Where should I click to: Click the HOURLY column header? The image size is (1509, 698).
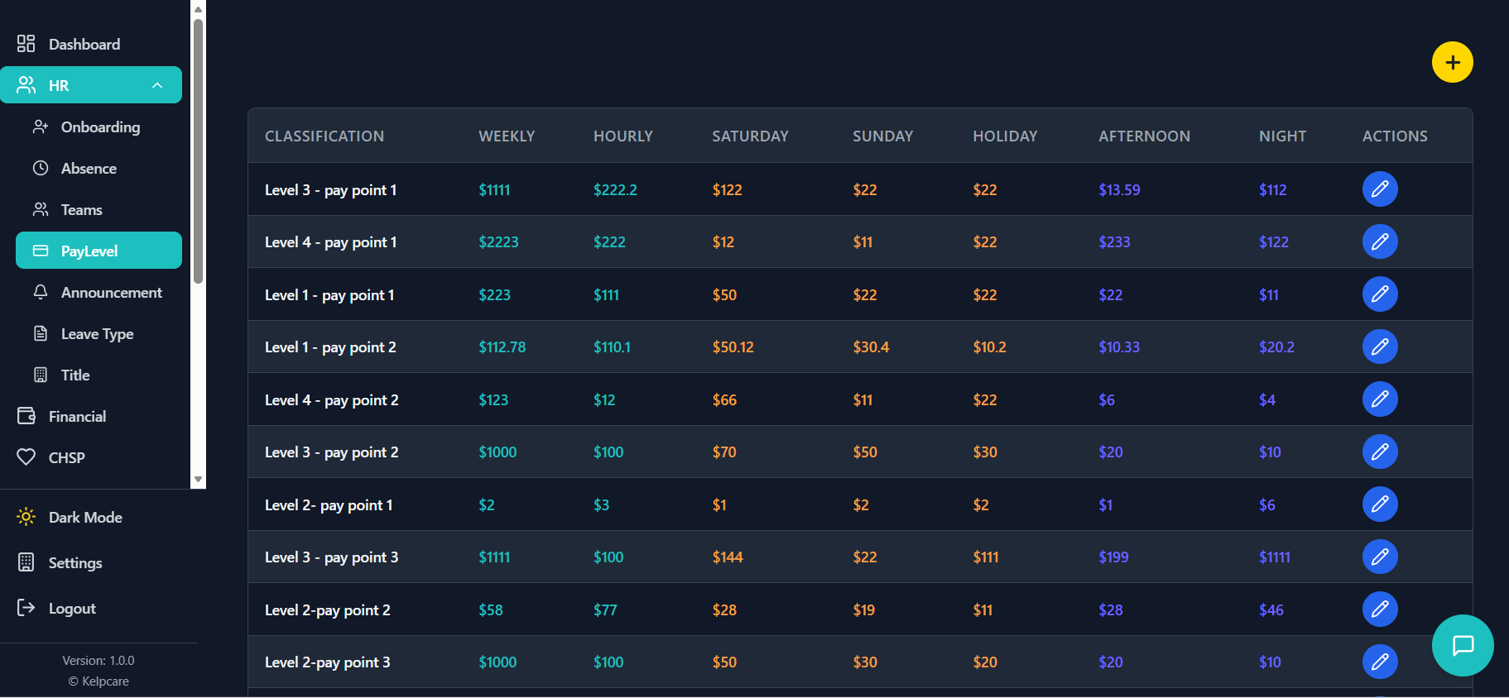[623, 136]
